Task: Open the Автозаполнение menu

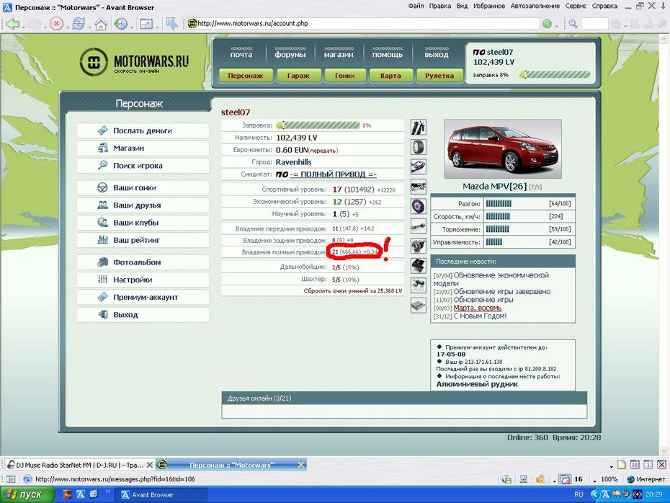Action: coord(535,6)
